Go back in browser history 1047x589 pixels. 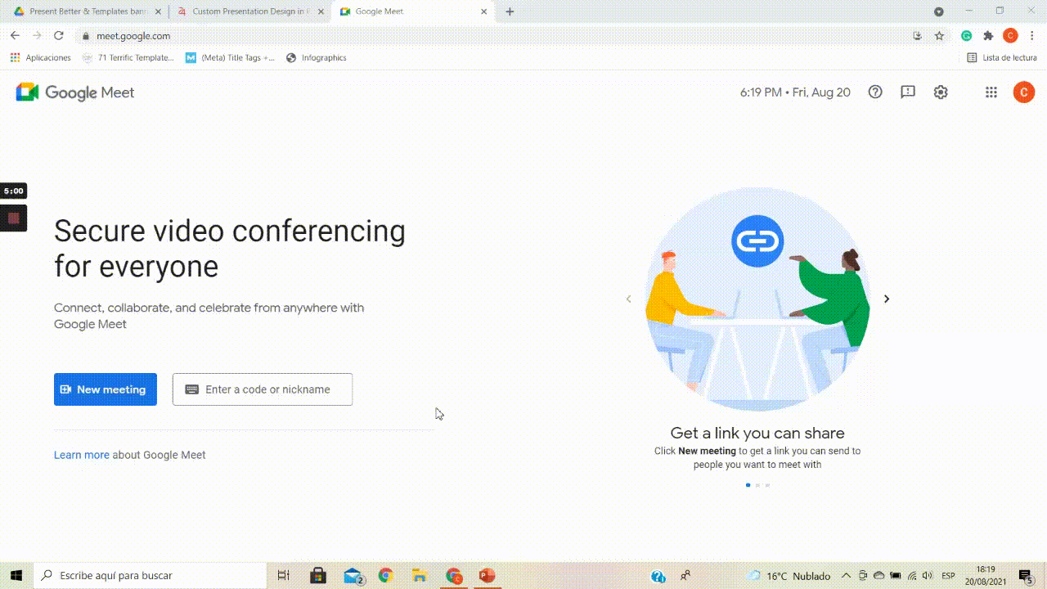pyautogui.click(x=15, y=35)
